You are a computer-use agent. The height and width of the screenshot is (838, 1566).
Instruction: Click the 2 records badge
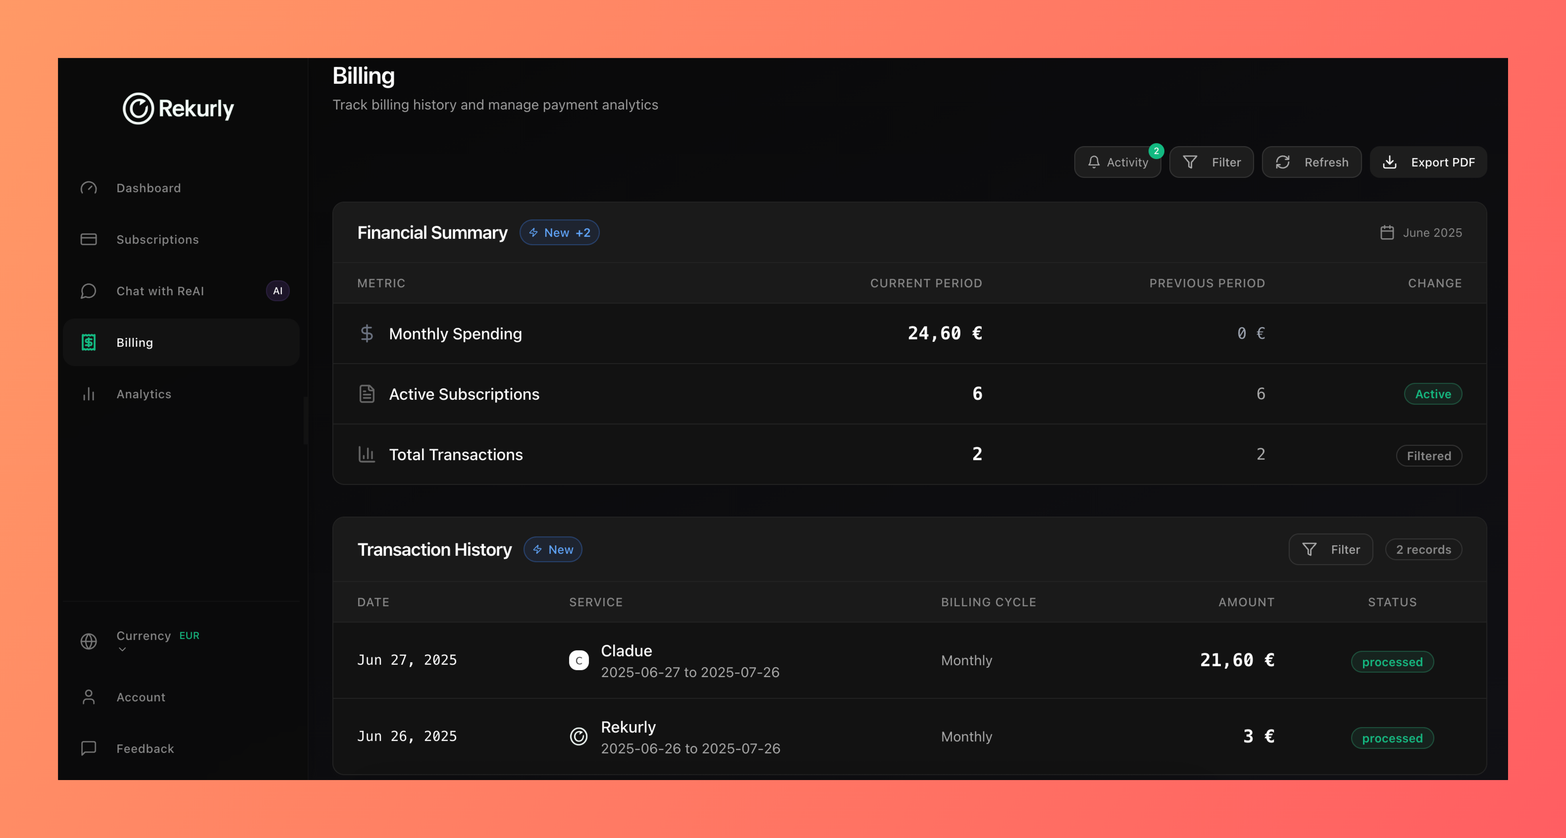click(1423, 549)
